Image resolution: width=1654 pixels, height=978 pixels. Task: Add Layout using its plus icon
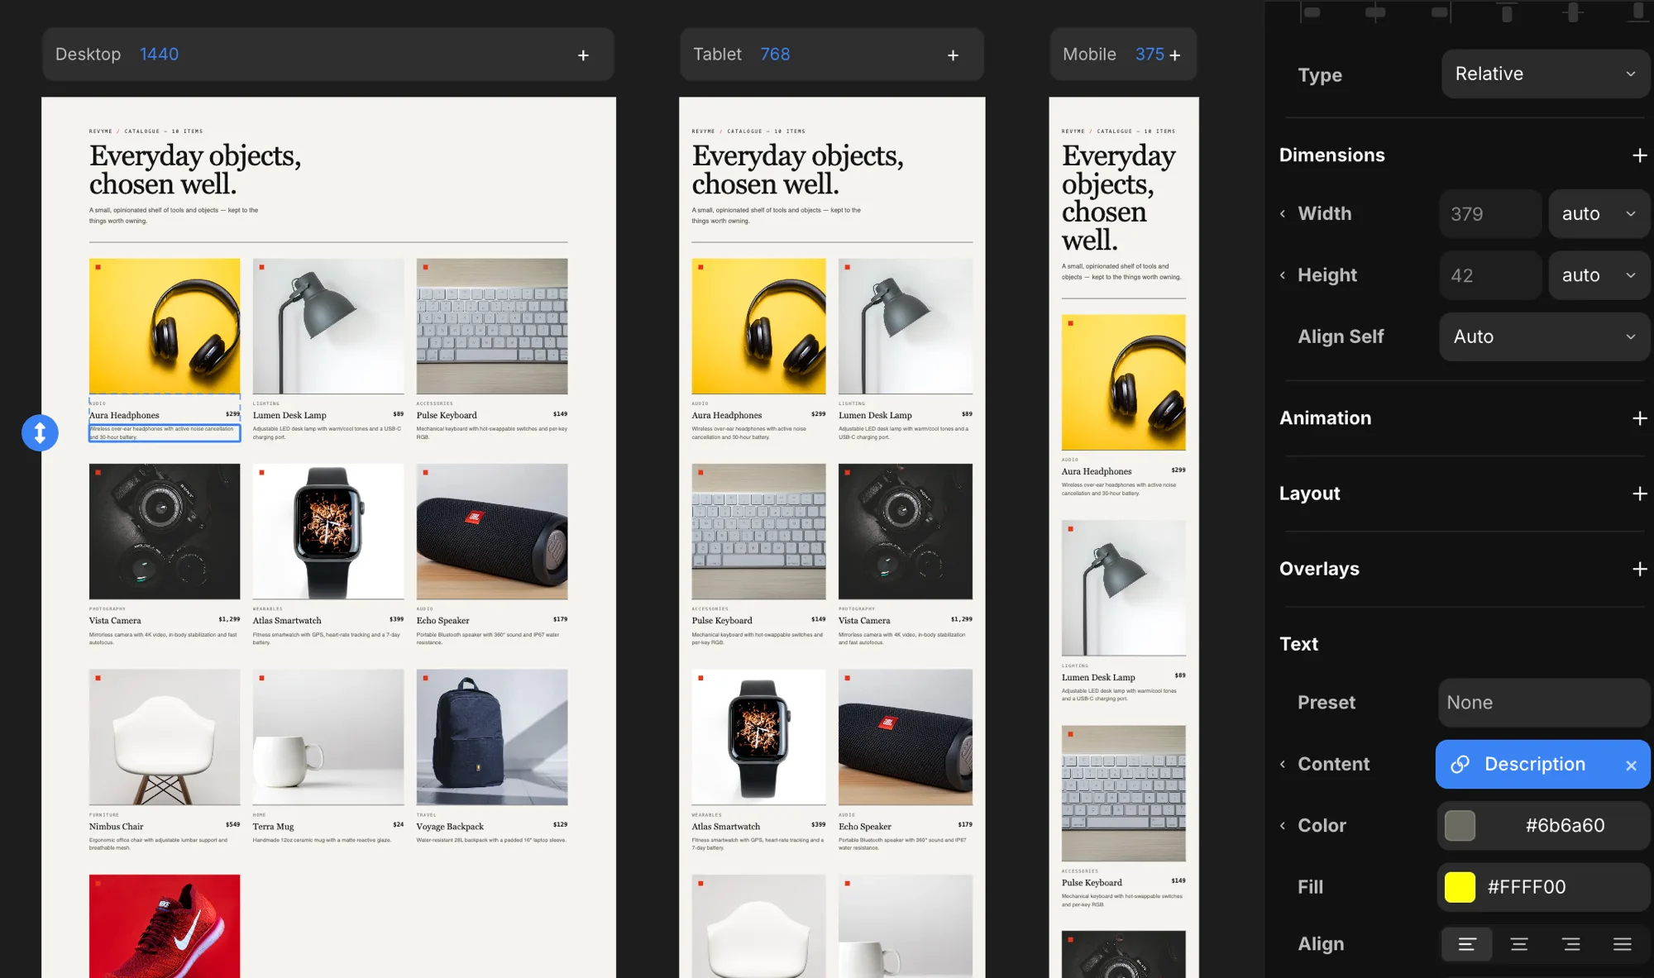(x=1639, y=494)
